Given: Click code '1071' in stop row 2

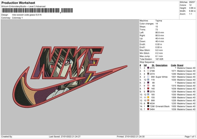Looking at the screenshot, I should (174, 71).
